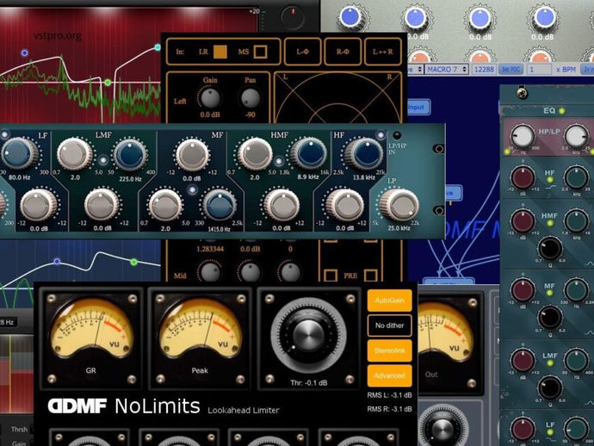Click the HF shelf shape icon
The height and width of the screenshot is (446, 594).
[x=550, y=187]
